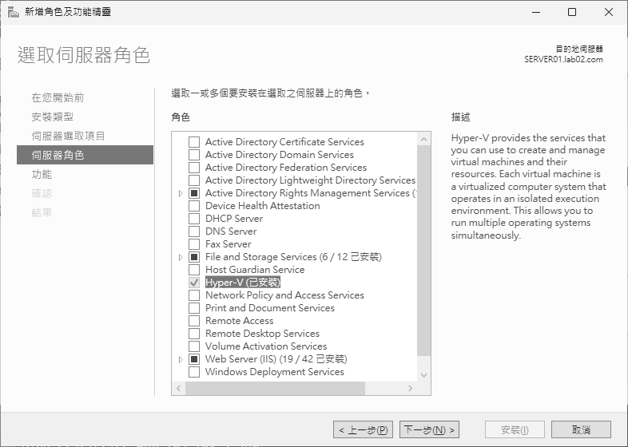Click the vertical scrollbar thumb in roles list
The image size is (628, 447).
click(423, 251)
